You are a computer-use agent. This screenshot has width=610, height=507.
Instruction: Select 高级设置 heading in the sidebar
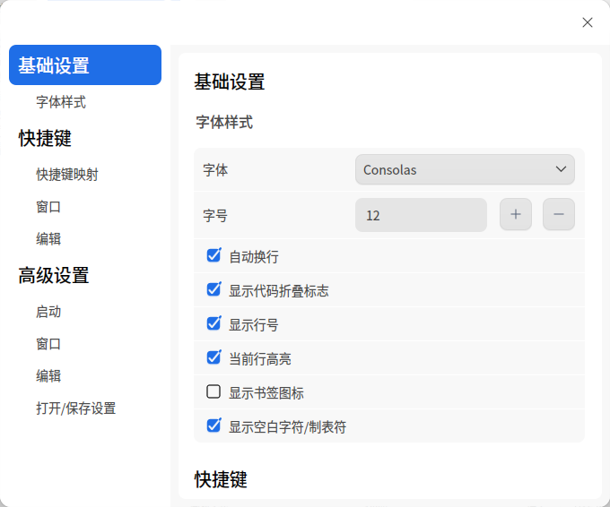coord(54,275)
